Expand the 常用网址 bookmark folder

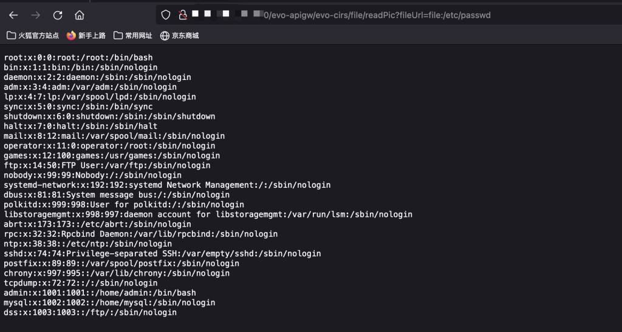(x=133, y=36)
